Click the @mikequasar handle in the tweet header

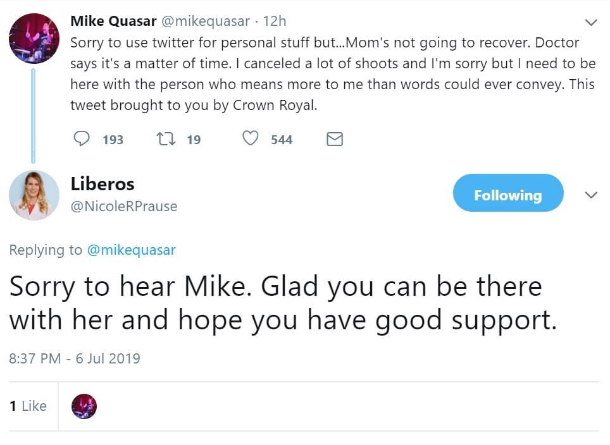click(206, 21)
